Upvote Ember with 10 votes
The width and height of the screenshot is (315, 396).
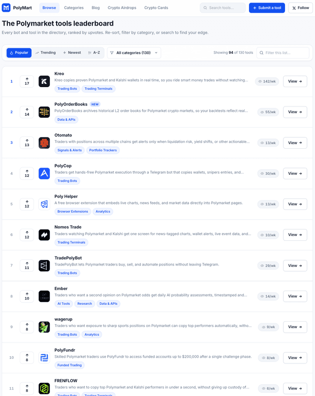(27, 296)
